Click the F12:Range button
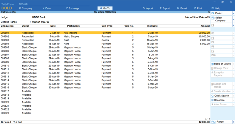This screenshot has width=235, height=124. 221,122
